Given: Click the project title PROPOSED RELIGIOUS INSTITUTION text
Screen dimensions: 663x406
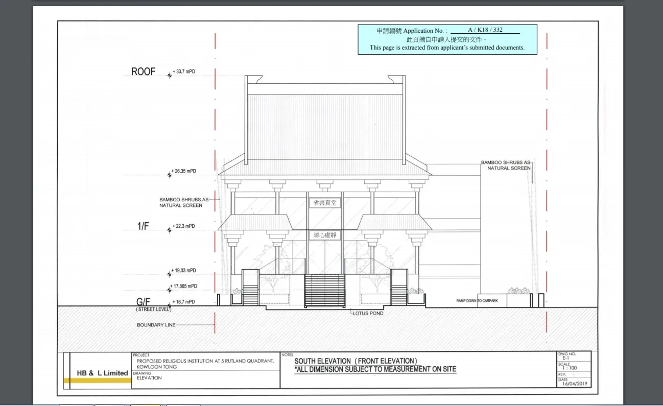Looking at the screenshot, I should 206,364.
